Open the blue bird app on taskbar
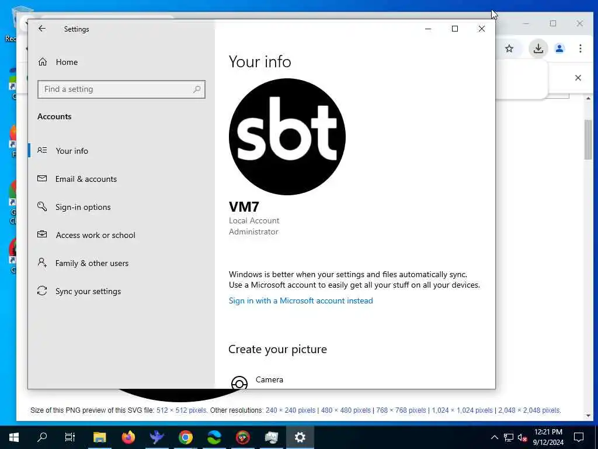598x449 pixels. coord(157,437)
